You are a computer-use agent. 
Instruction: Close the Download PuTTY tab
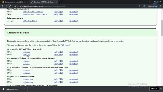pos(56,2)
